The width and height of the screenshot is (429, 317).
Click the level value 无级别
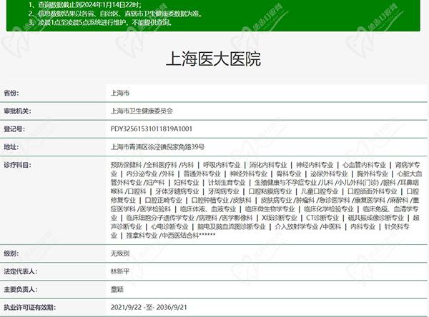pyautogui.click(x=121, y=253)
